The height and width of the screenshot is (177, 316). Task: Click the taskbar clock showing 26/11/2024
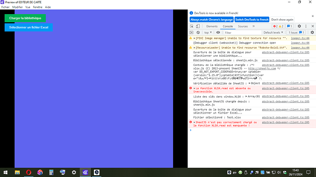295,172
